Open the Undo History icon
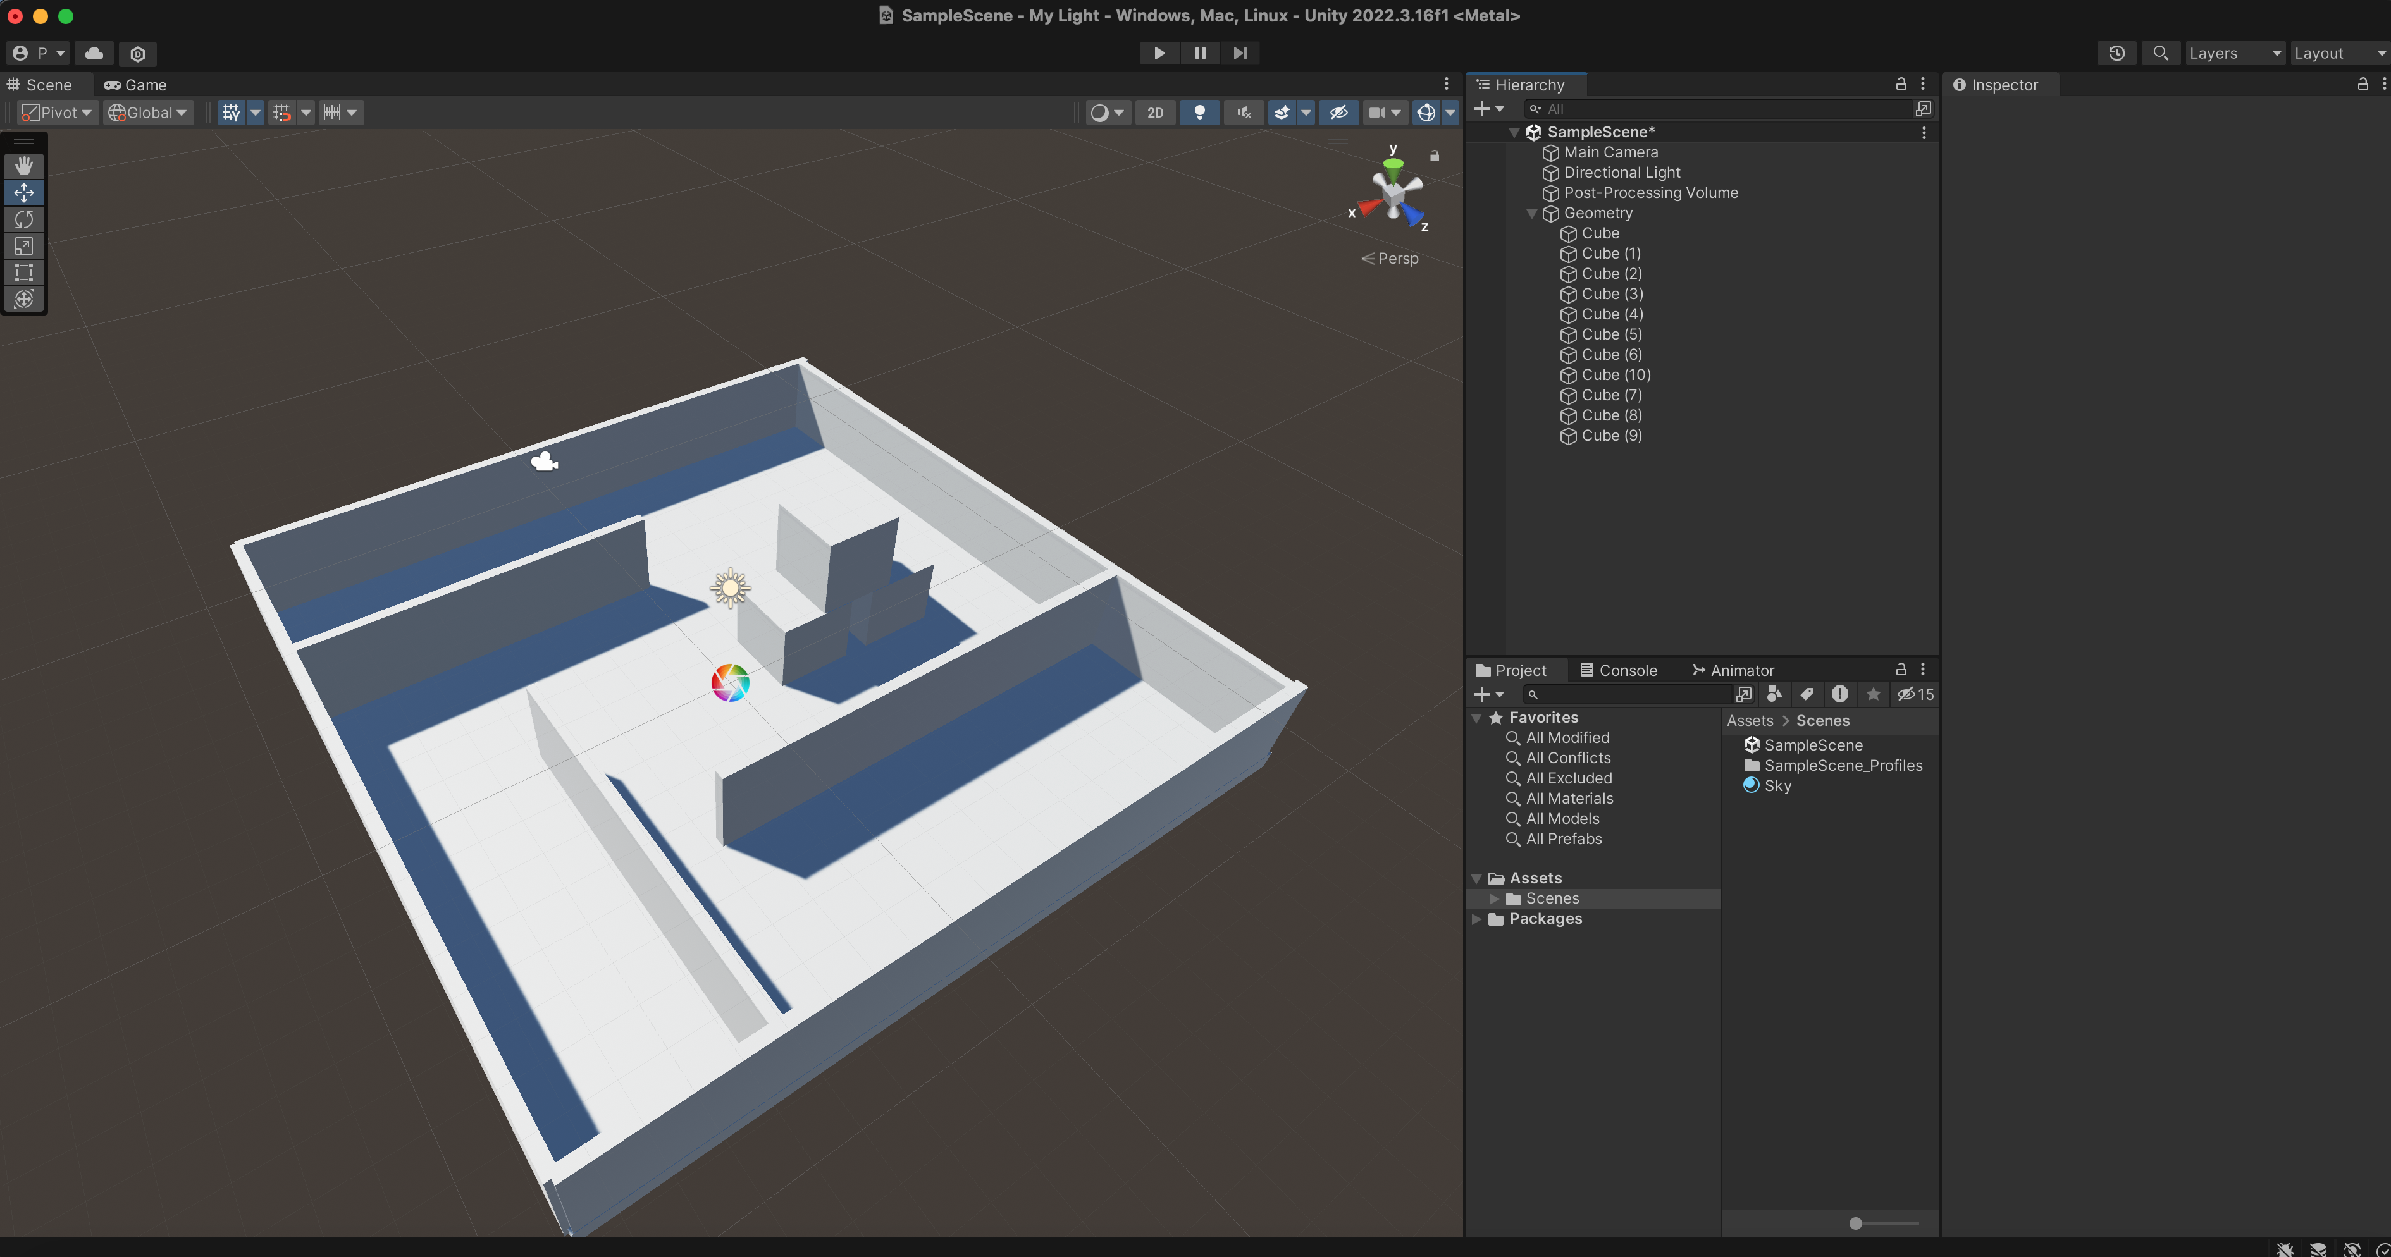This screenshot has height=1257, width=2391. 2116,53
